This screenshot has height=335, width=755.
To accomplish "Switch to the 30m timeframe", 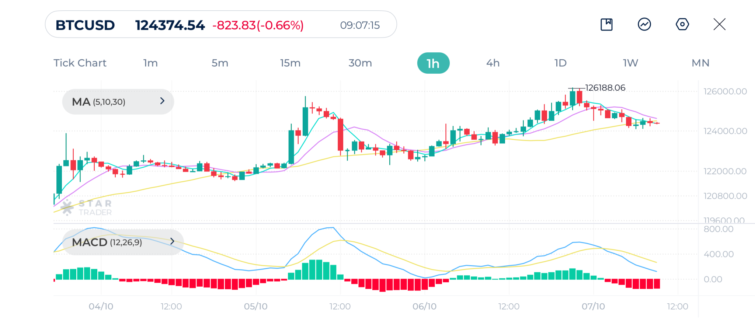I will [x=360, y=63].
